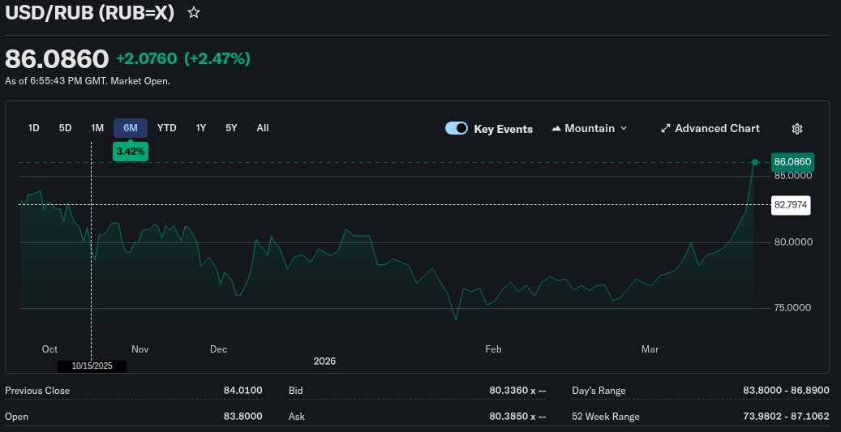Screen dimensions: 841x432
Task: Click the 82.7974 crosshair price label
Action: tap(791, 205)
